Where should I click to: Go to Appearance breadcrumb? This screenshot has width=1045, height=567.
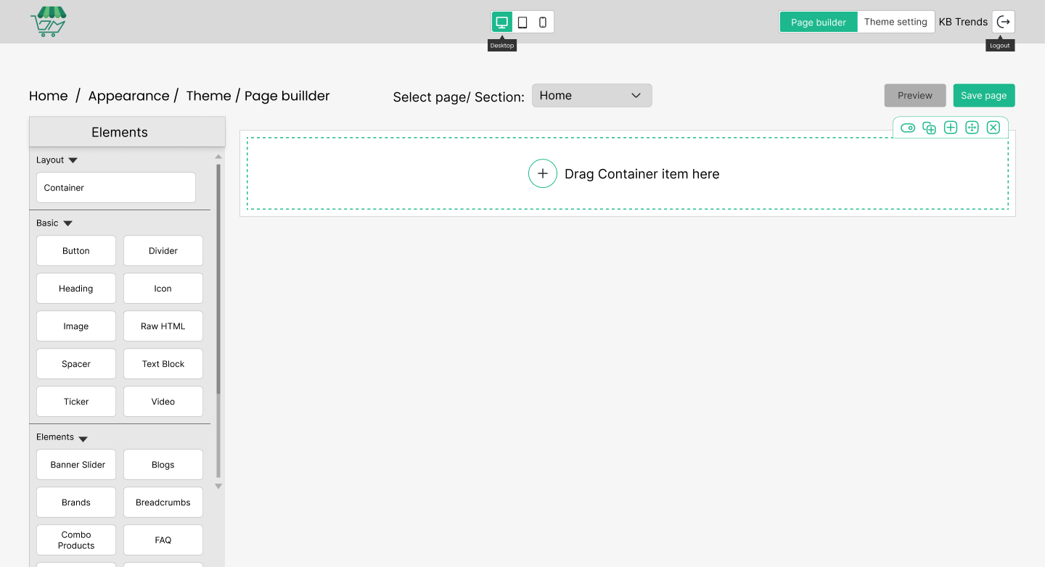point(128,96)
